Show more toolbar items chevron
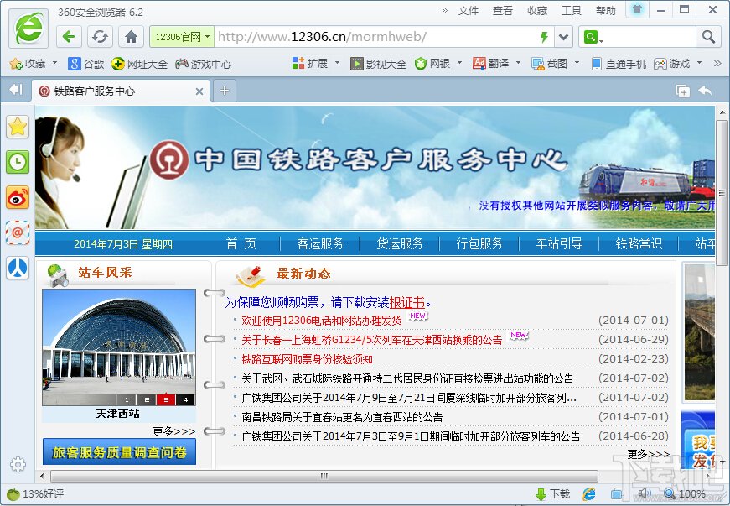The image size is (730, 506). tap(717, 63)
